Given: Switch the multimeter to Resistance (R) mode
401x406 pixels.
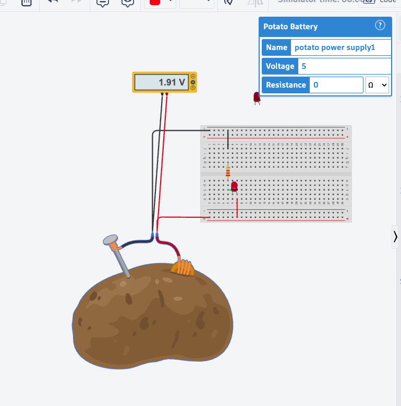Looking at the screenshot, I should 193,88.
